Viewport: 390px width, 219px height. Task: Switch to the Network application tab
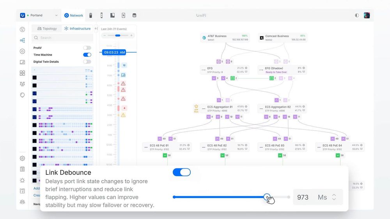74,16
